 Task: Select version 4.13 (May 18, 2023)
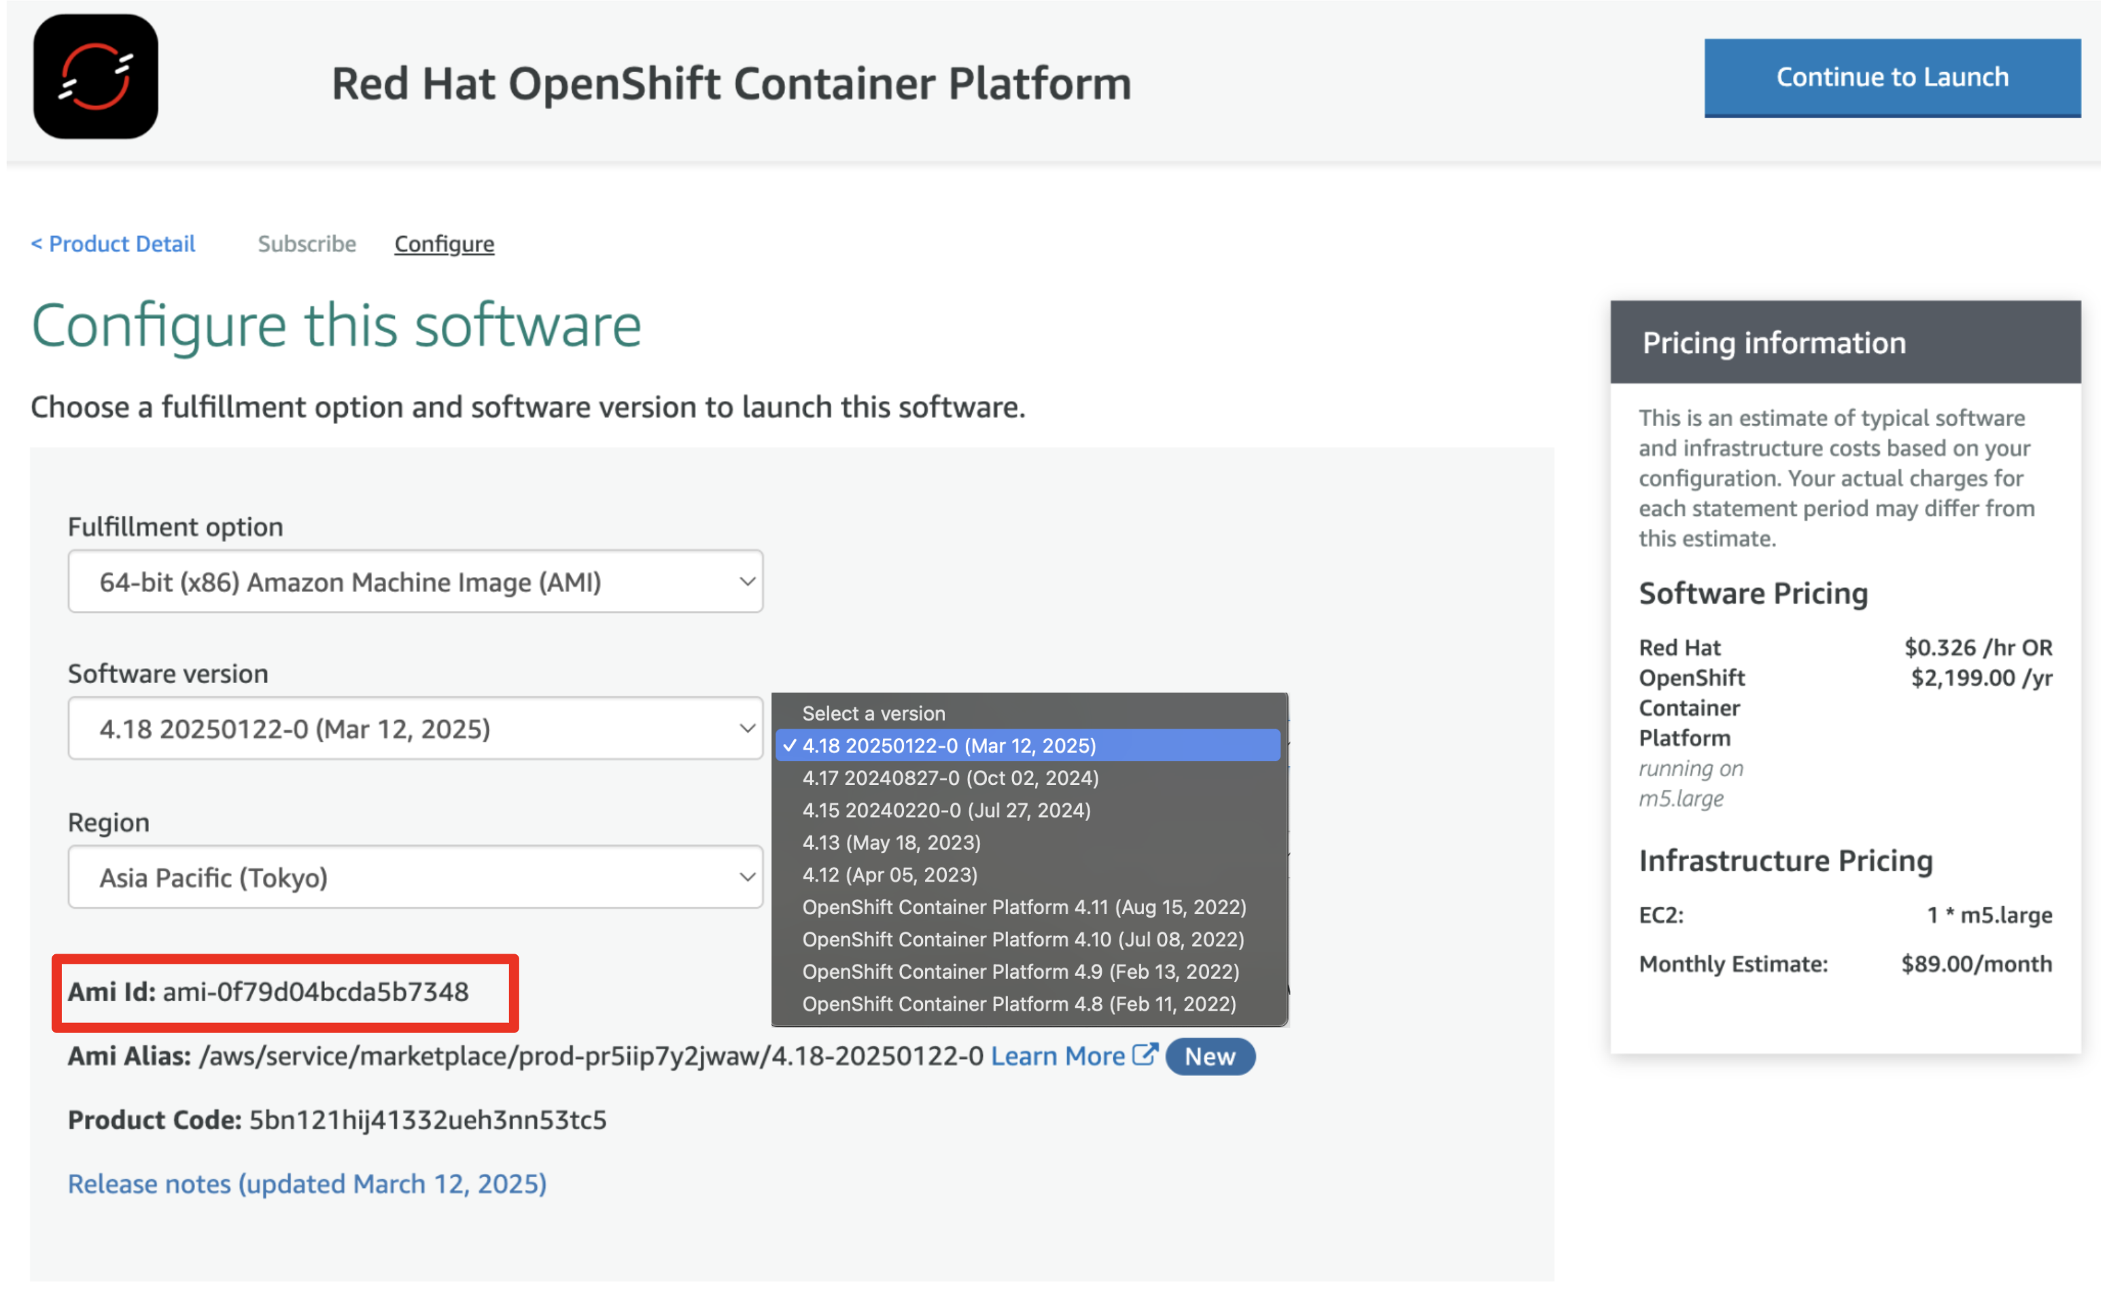pos(1028,842)
